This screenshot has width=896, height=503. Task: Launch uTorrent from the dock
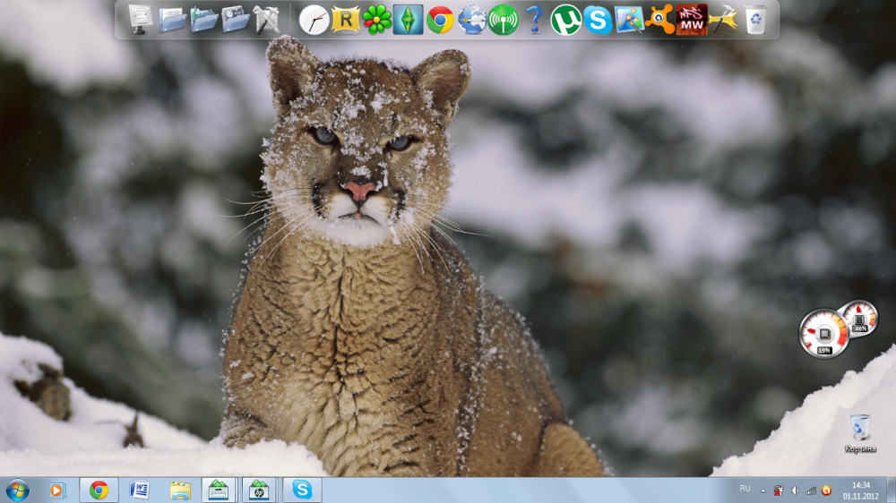pos(565,20)
